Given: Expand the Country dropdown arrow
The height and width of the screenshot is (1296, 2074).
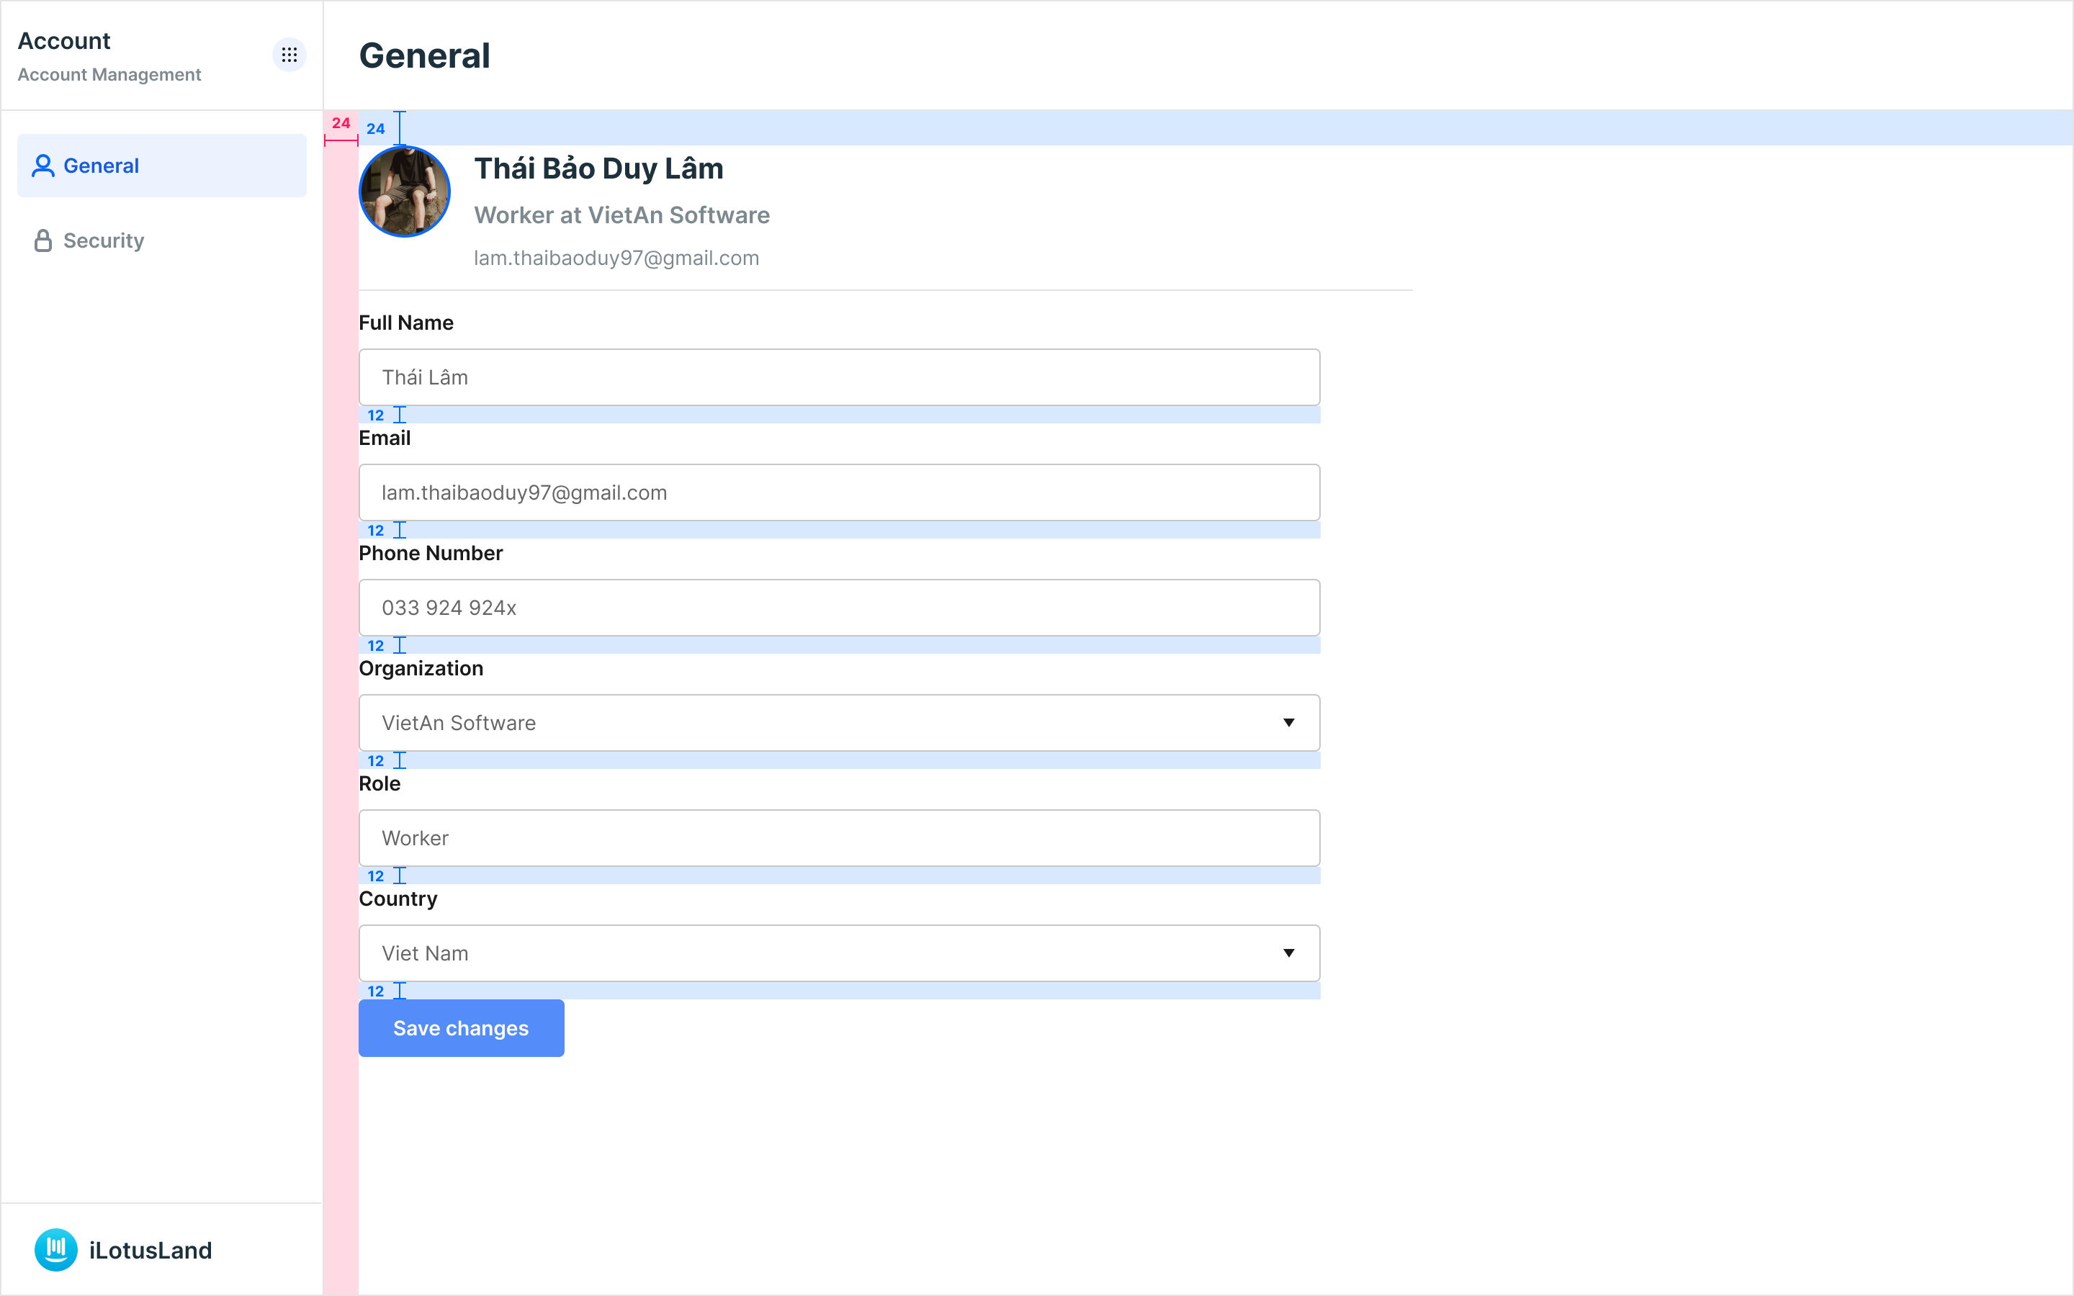Looking at the screenshot, I should pos(1288,953).
